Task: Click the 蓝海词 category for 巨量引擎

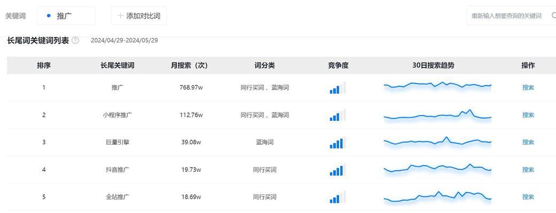Action: coord(264,142)
